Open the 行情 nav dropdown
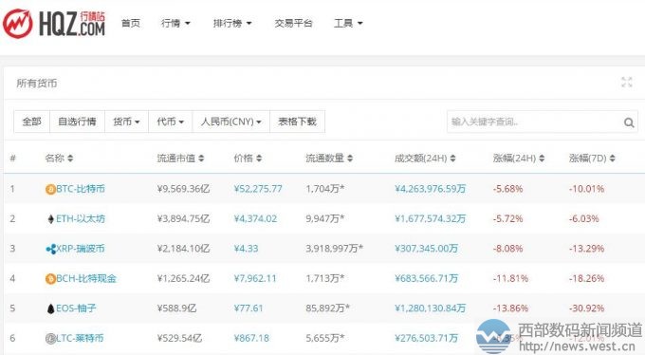The image size is (645, 355). (x=175, y=24)
